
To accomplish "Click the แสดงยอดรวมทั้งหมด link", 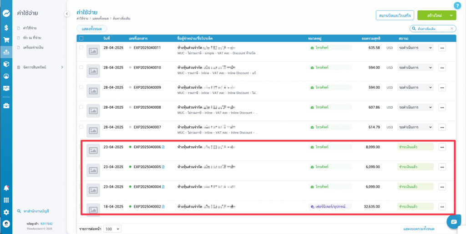I will (x=419, y=229).
